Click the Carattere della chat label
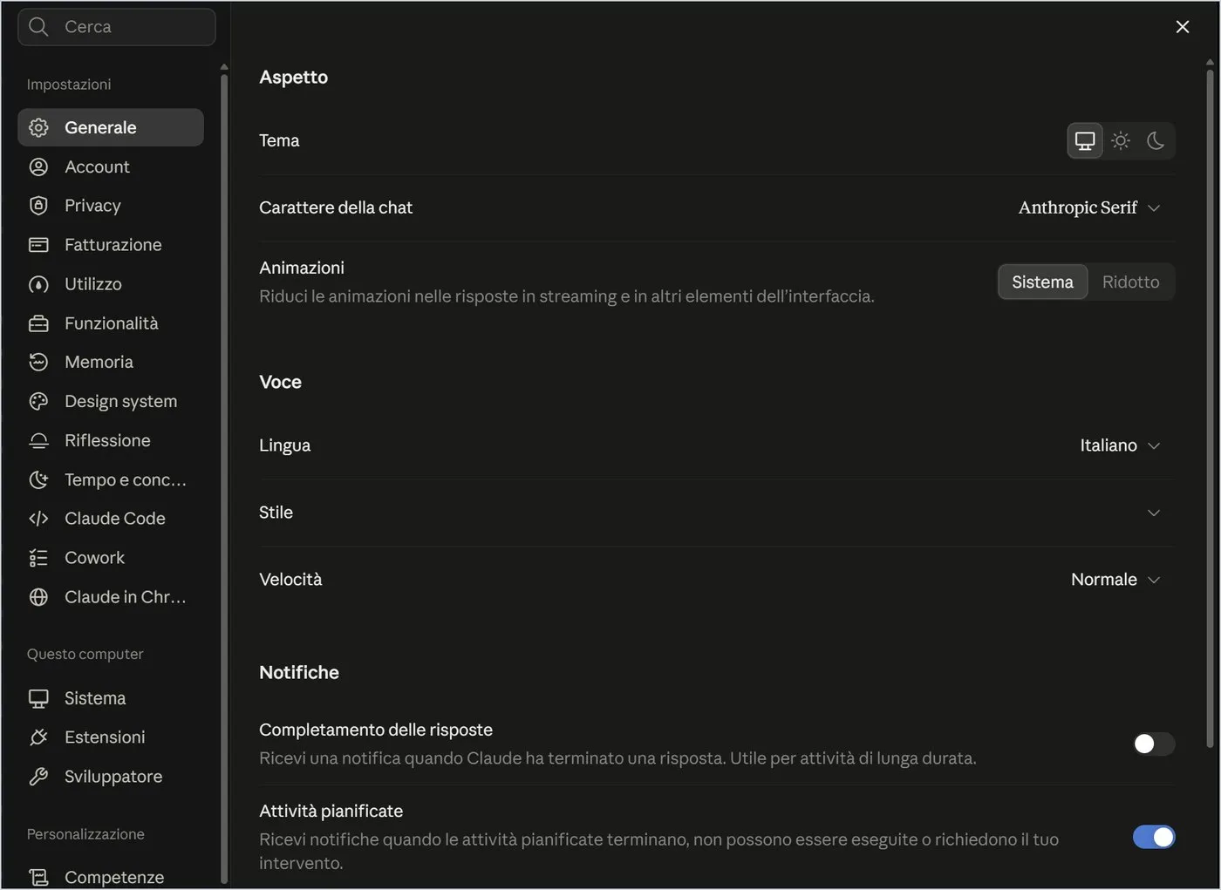1221x890 pixels. point(336,207)
